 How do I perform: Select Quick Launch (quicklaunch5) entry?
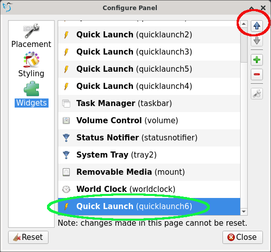[149, 69]
